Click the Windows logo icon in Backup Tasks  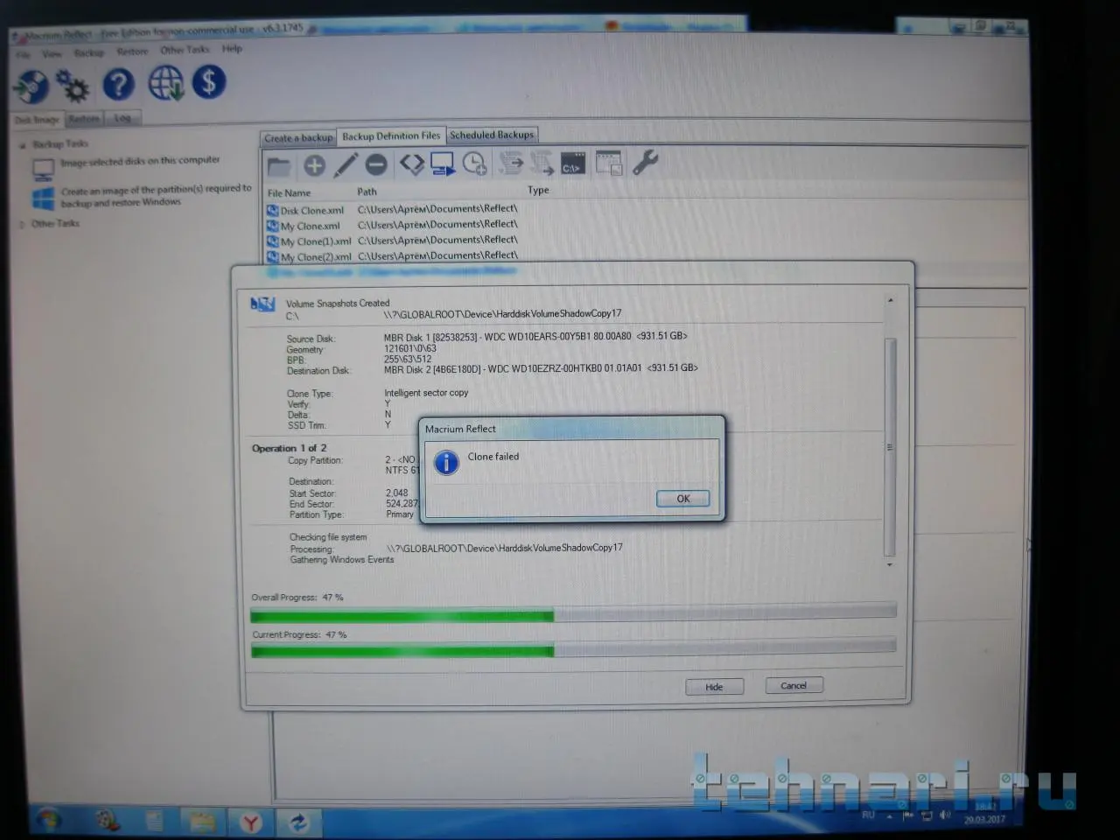(x=44, y=199)
